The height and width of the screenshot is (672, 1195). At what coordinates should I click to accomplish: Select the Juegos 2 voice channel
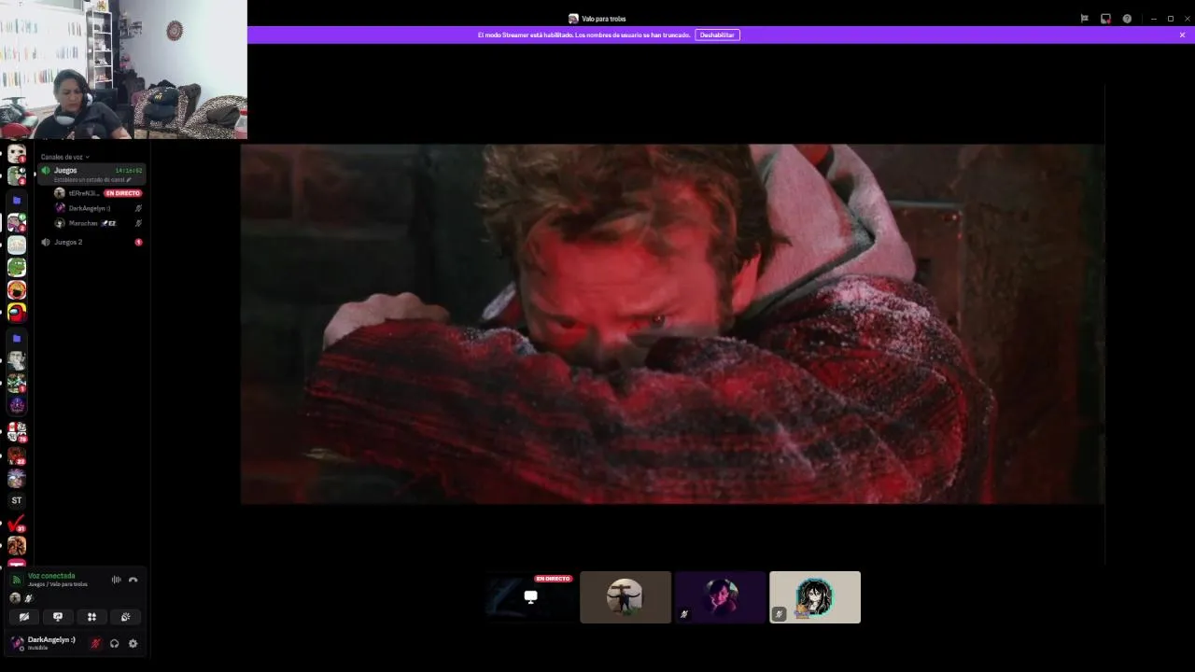tap(91, 242)
